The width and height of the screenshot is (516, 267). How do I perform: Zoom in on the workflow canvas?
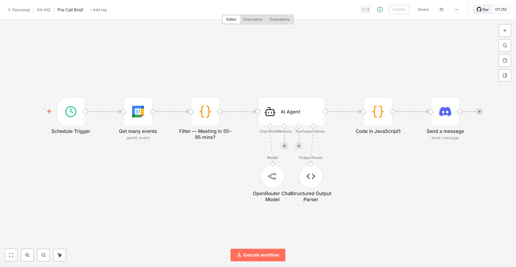27,255
